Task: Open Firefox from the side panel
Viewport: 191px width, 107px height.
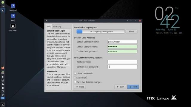Action: click(3, 68)
